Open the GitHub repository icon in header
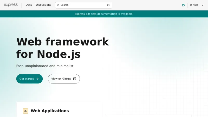Image resolution: width=208 pixels, height=117 pixels. pos(183,5)
